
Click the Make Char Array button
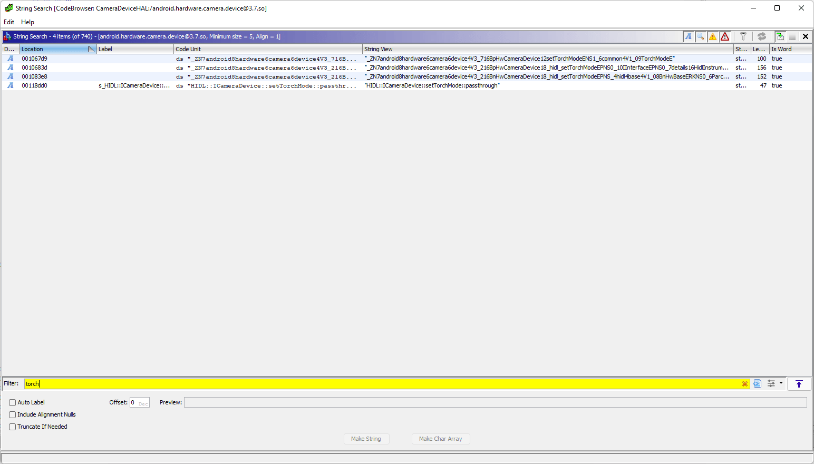[x=441, y=439]
